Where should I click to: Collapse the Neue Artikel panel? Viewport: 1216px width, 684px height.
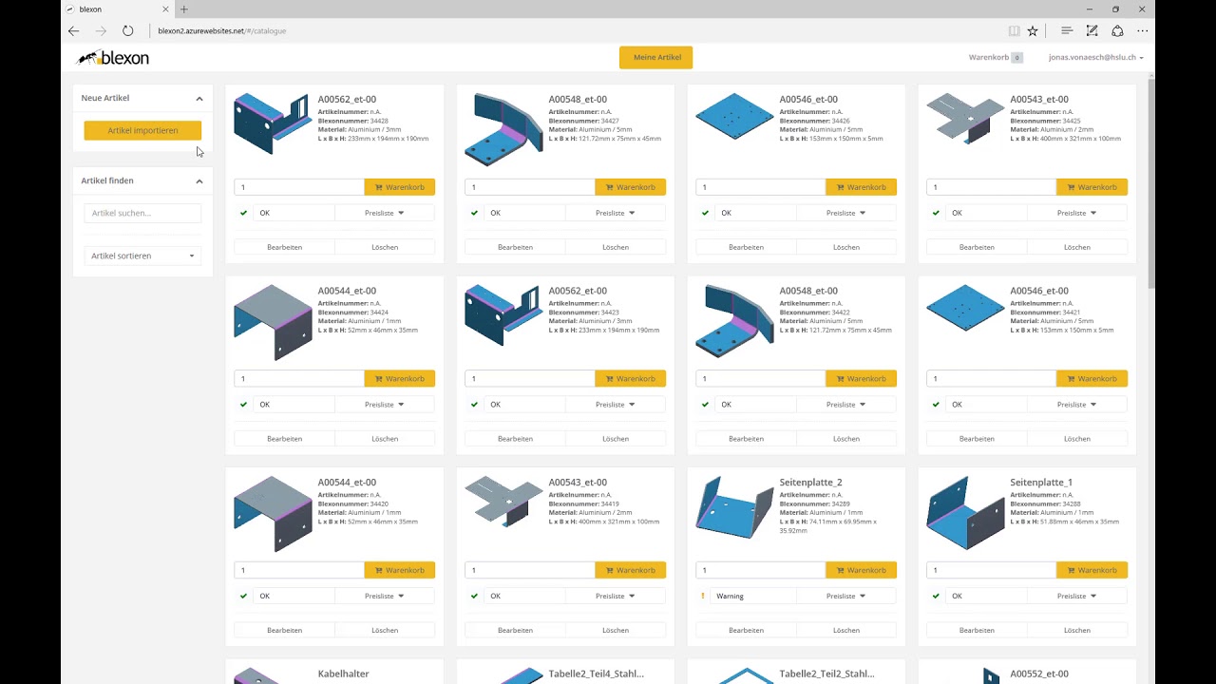tap(199, 98)
